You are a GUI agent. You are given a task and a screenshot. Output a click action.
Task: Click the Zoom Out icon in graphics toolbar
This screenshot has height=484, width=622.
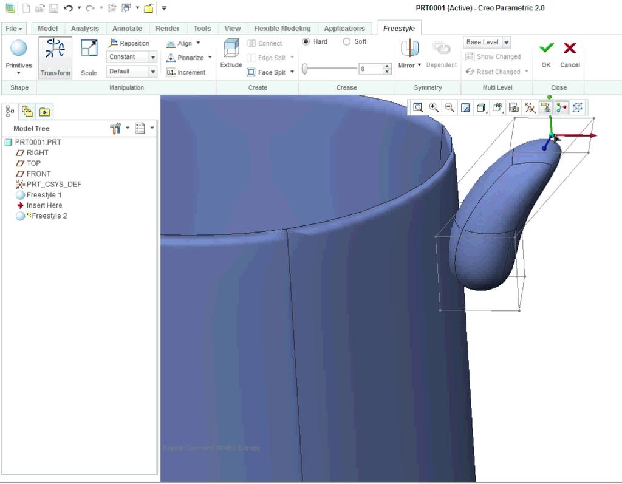pyautogui.click(x=449, y=107)
